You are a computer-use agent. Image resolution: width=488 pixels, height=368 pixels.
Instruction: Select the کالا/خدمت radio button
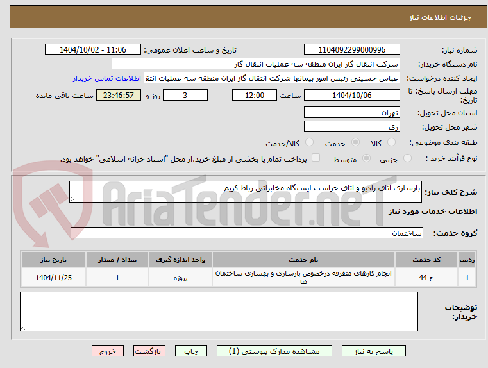pos(309,142)
